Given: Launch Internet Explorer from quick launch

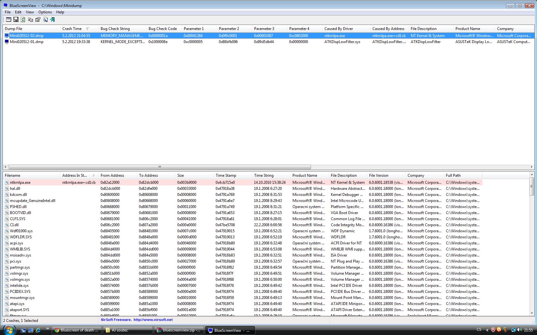Looking at the screenshot, I should [x=38, y=330].
